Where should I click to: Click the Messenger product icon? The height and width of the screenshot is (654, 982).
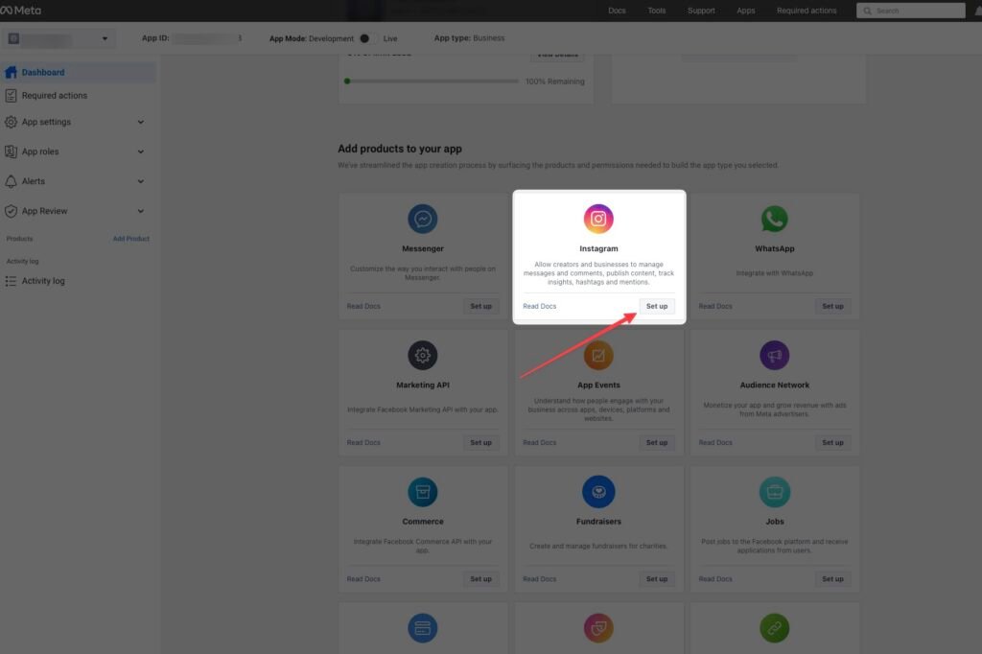pos(423,219)
